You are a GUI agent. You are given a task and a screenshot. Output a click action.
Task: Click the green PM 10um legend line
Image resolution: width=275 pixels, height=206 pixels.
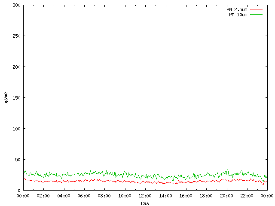coord(256,14)
